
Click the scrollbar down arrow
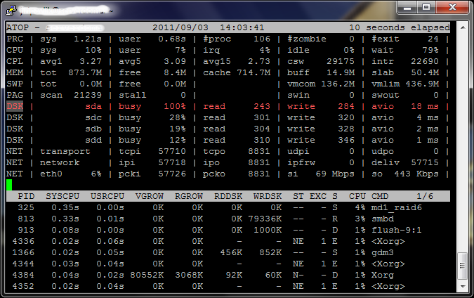tap(463, 286)
